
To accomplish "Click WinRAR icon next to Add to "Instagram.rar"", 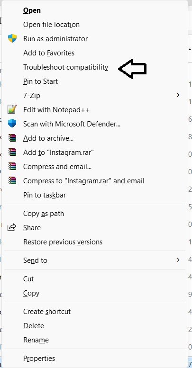I will 12,153.
